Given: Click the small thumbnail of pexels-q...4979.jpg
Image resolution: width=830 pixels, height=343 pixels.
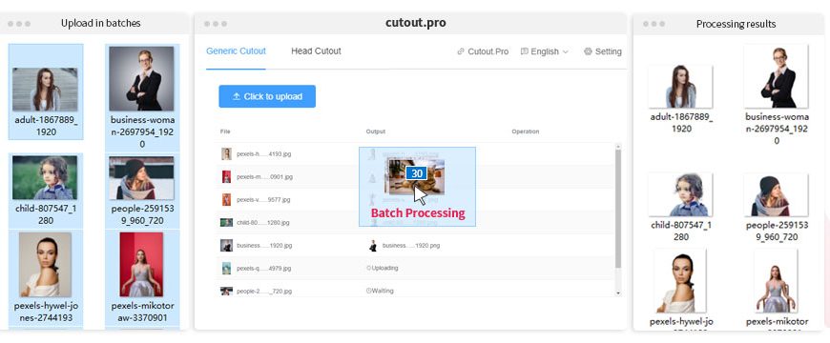Looking at the screenshot, I should (226, 268).
